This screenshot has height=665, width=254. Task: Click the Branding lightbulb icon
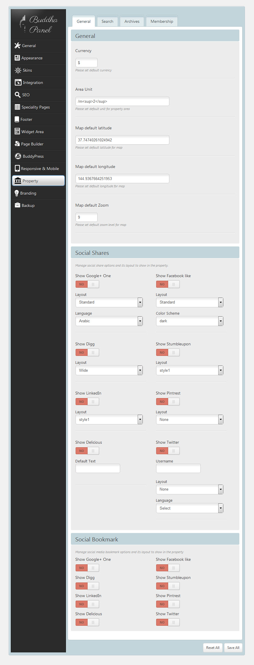(17, 193)
